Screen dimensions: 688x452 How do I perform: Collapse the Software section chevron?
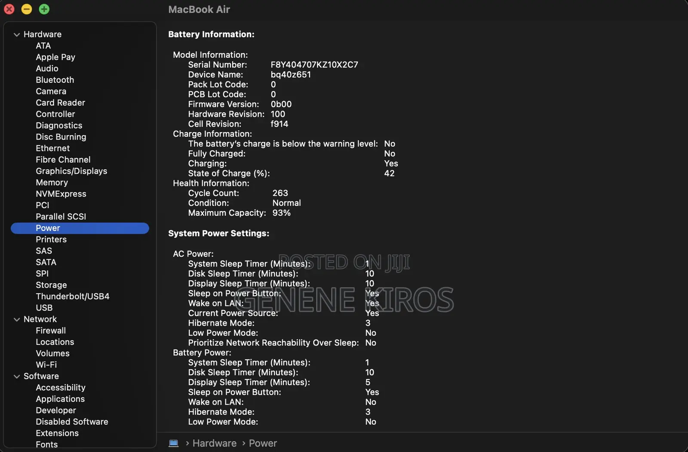pos(17,376)
